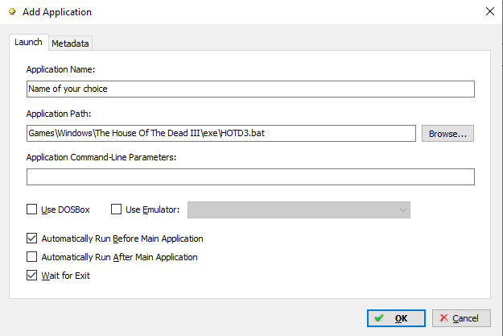Click the green checkmark icon on OK
This screenshot has width=503, height=336.
click(379, 318)
